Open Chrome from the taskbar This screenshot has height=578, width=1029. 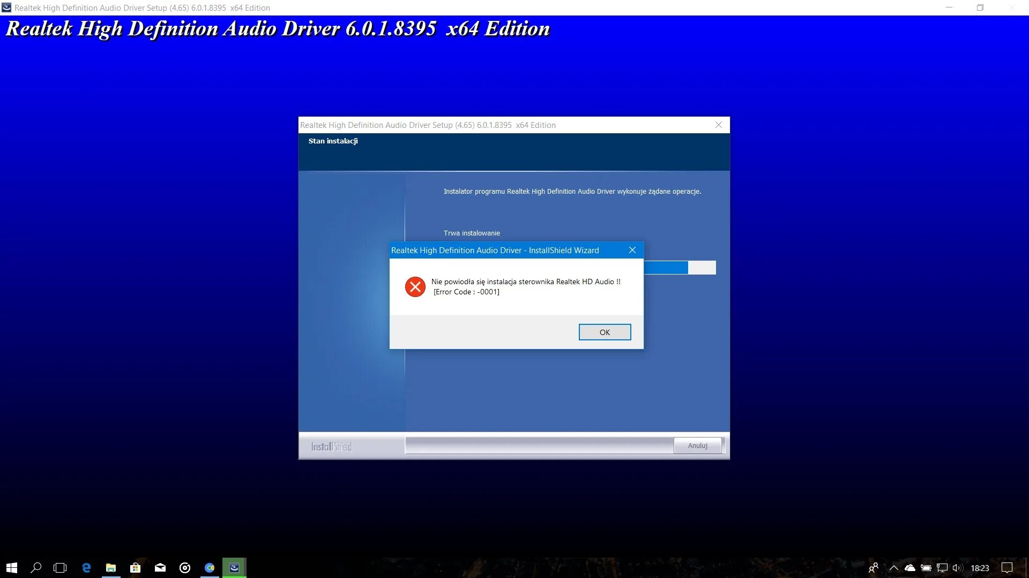[x=210, y=568]
